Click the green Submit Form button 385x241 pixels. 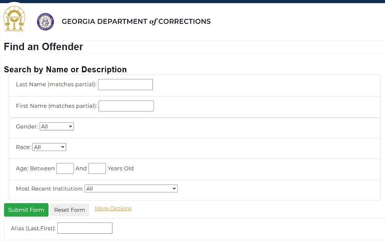(x=26, y=210)
